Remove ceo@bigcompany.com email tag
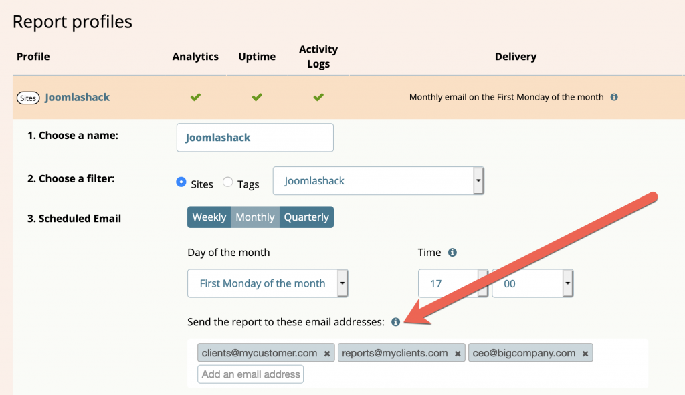This screenshot has height=395, width=685. [x=585, y=354]
